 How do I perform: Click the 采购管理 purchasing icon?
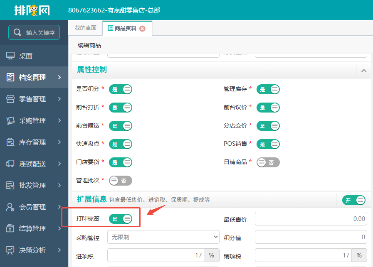[x=10, y=121]
